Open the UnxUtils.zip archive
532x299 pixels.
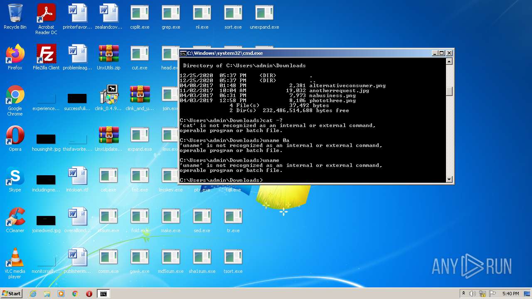tap(108, 57)
